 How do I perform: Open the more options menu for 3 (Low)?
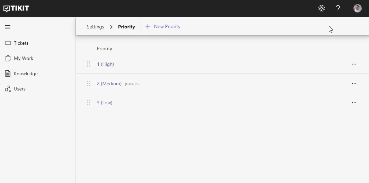pos(354,103)
